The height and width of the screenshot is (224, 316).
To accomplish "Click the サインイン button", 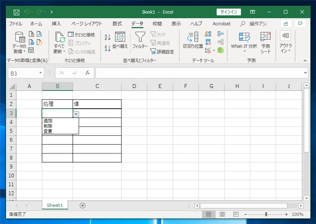I will [229, 12].
